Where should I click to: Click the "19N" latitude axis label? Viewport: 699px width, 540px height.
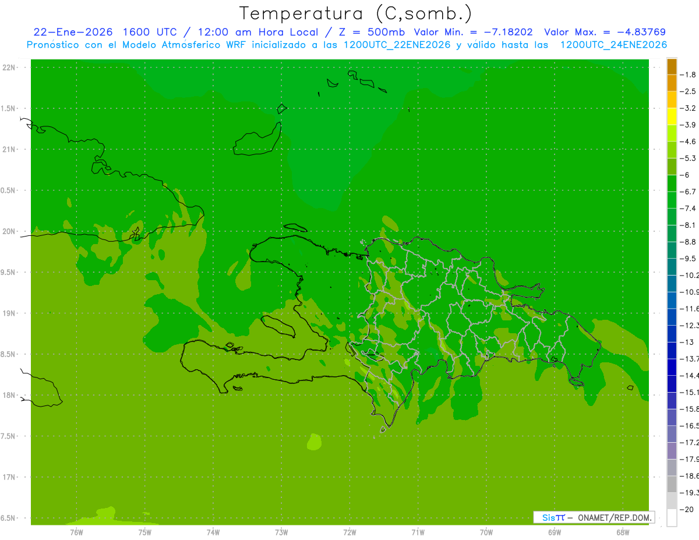click(9, 313)
